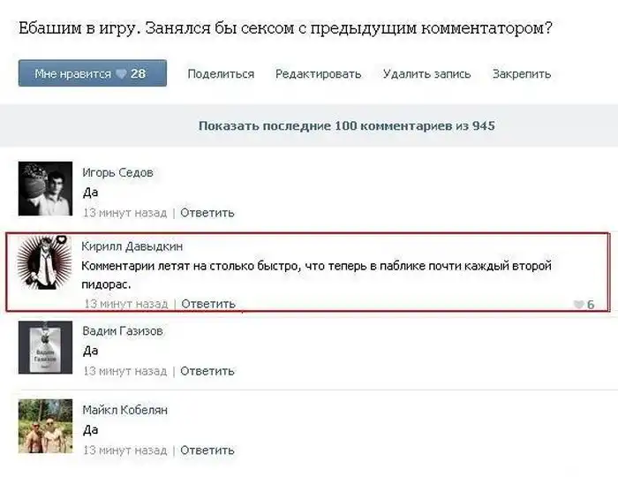Click the timestamp on Игорь Седов's comment

point(124,213)
